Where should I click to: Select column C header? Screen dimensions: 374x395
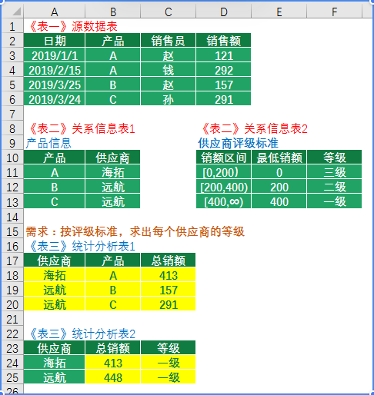169,12
